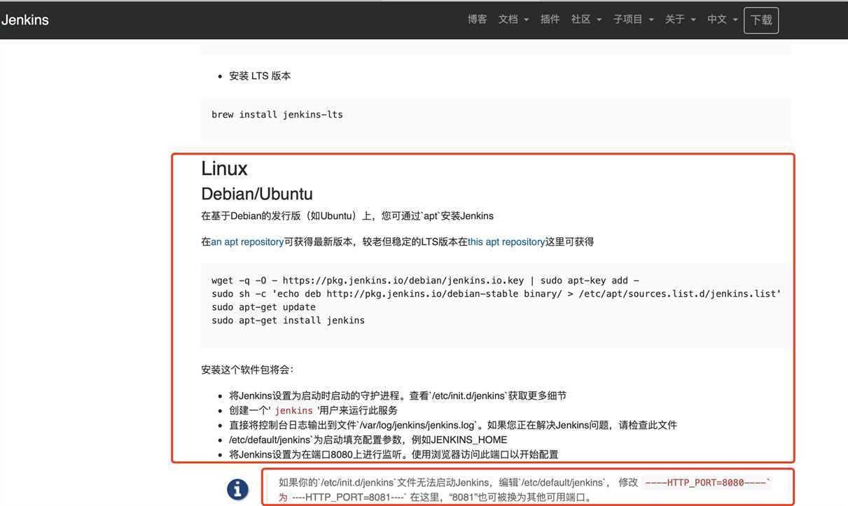This screenshot has height=506, width=848.
Task: Click the '/etc/init.d/jenkins' daemon bullet line
Action: coord(398,395)
